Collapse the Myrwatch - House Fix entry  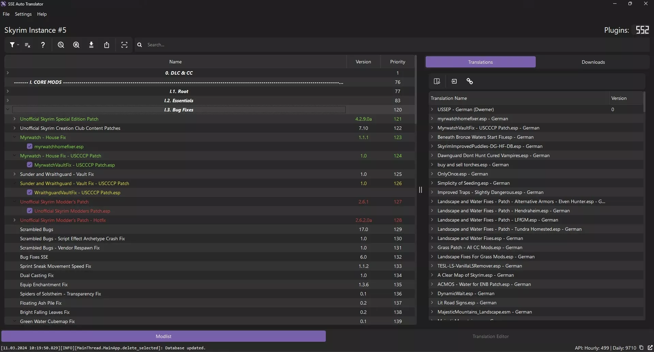14,137
